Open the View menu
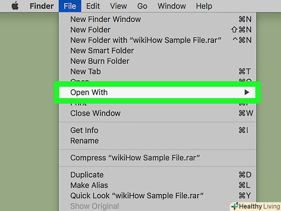The image size is (281, 211). pos(118,6)
